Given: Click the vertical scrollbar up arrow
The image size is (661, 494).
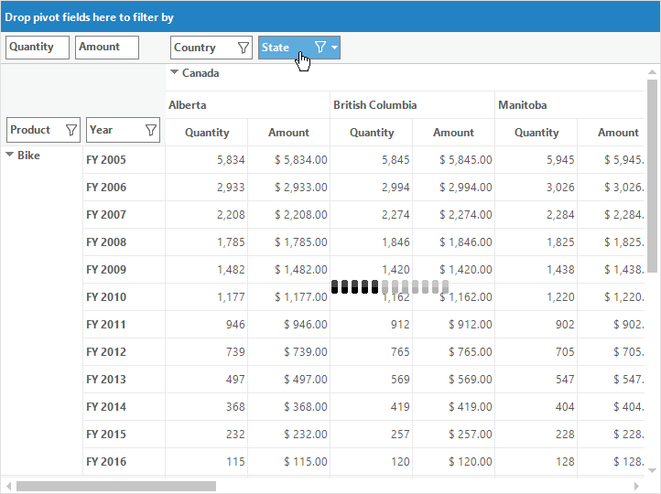Looking at the screenshot, I should [x=652, y=72].
